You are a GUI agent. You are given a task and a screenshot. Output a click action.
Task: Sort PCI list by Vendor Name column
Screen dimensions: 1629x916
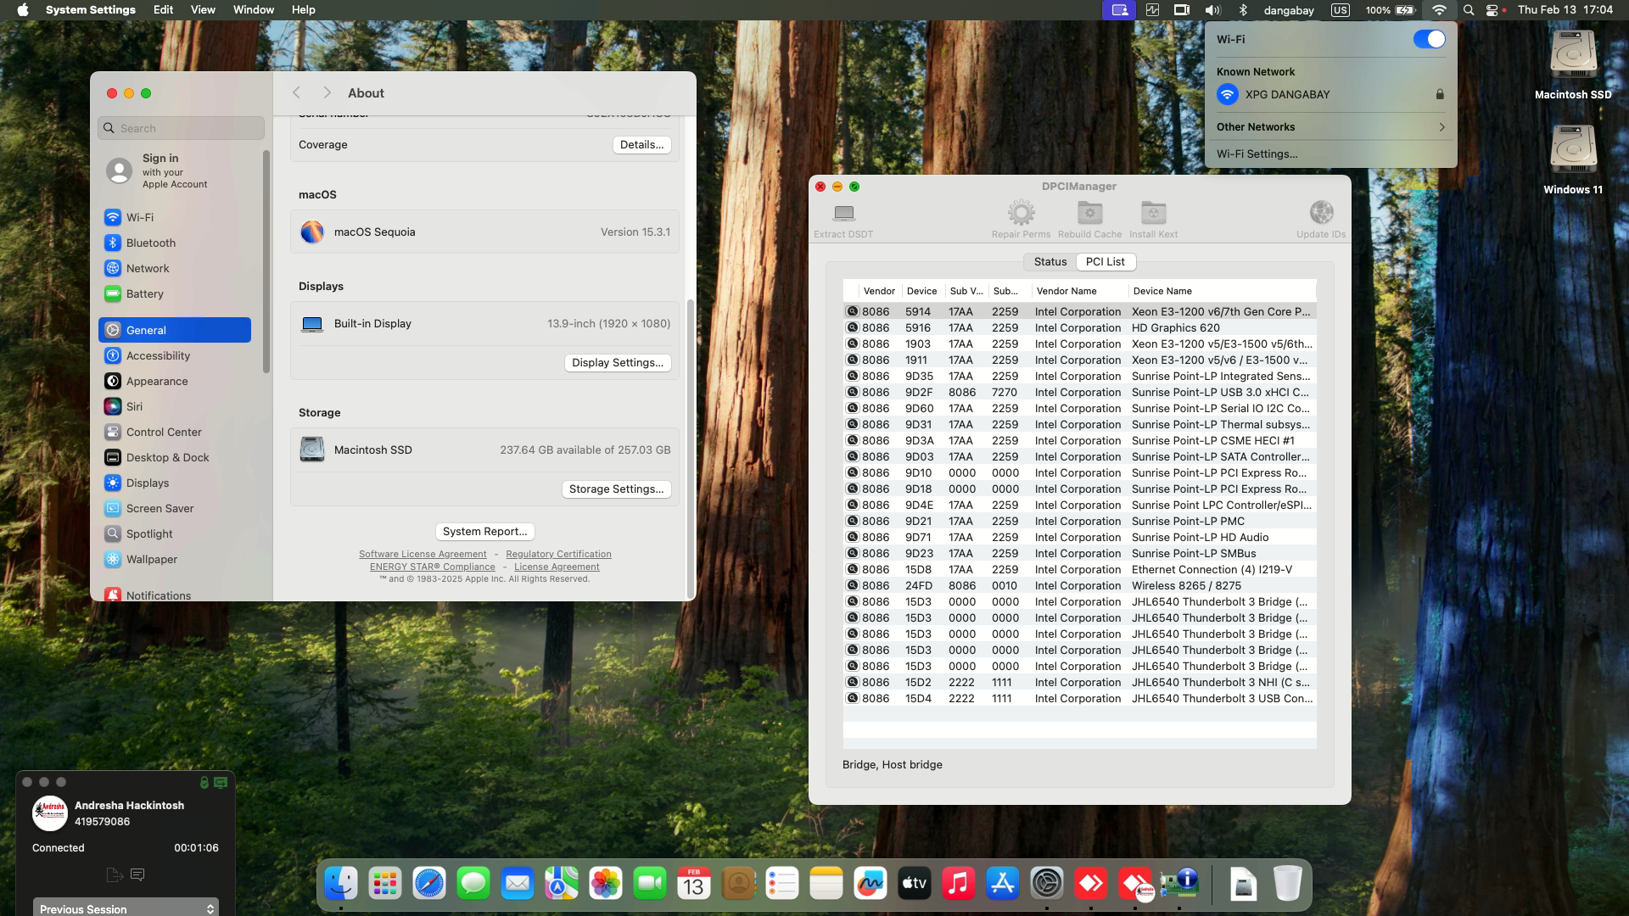pyautogui.click(x=1079, y=291)
